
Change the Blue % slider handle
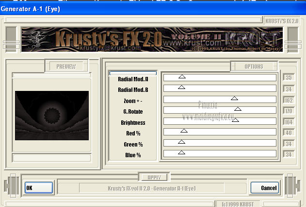(181, 152)
